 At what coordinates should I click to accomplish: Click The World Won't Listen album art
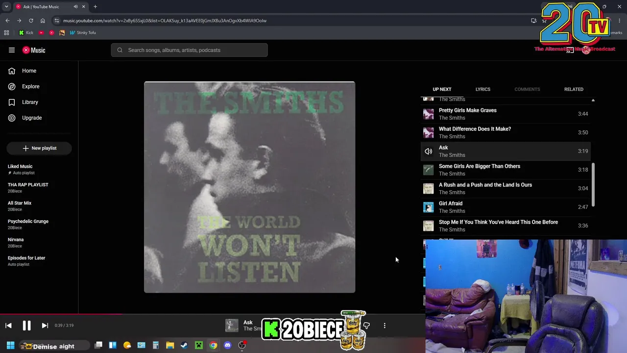coord(249,187)
